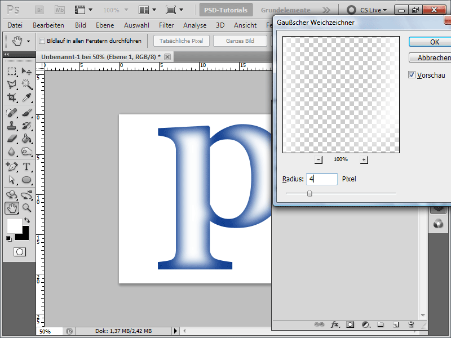
Task: Select the Crop tool
Action: [x=11, y=97]
